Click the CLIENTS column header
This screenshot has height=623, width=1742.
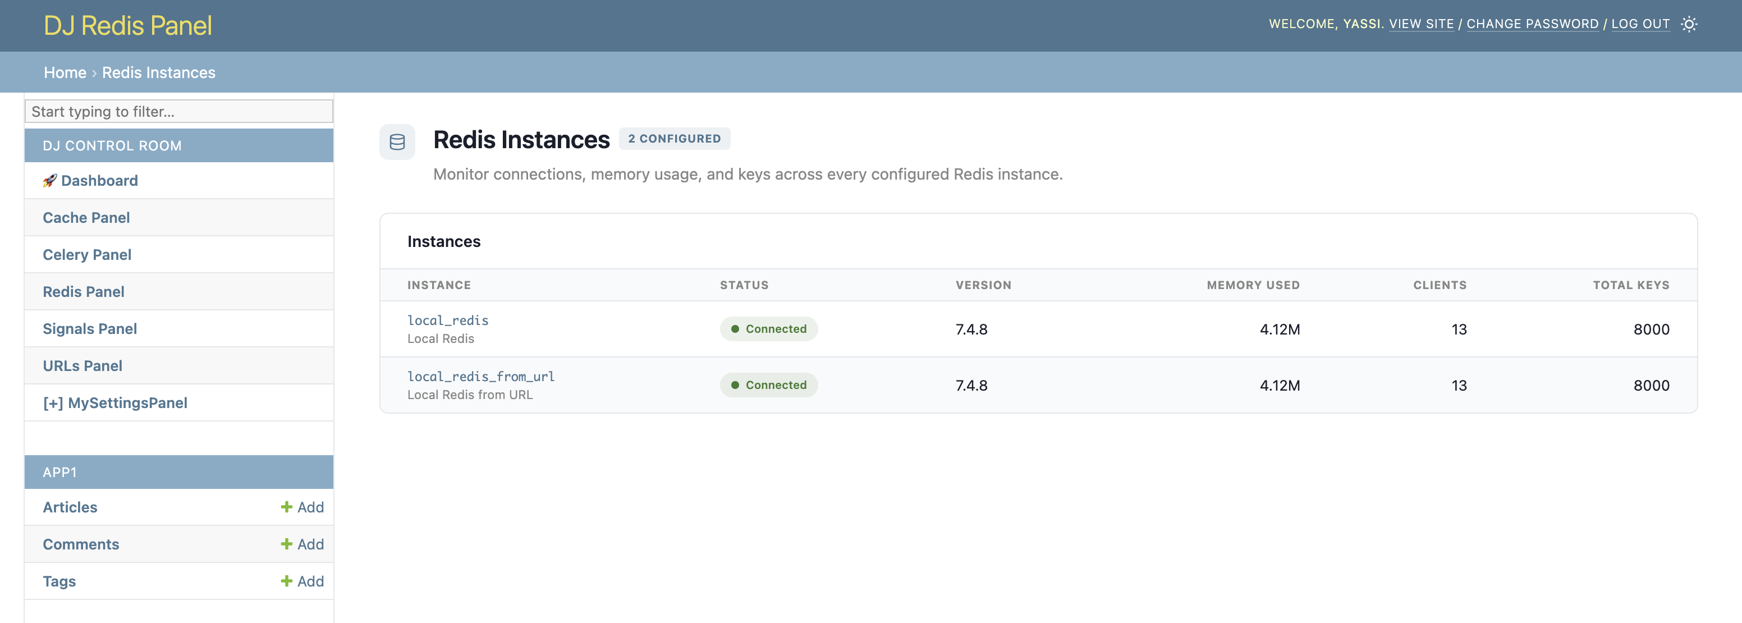coord(1440,285)
